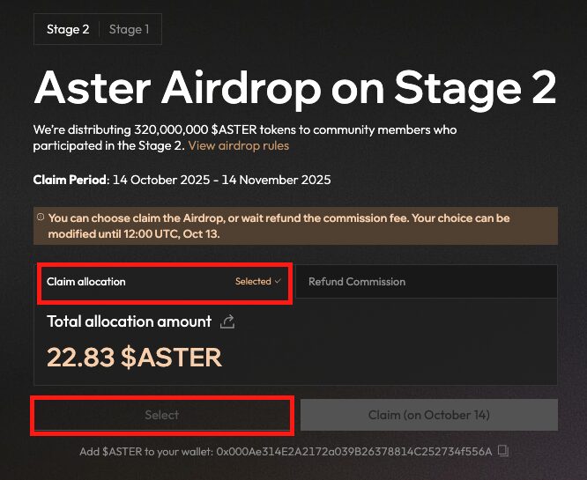The width and height of the screenshot is (587, 480).
Task: Choose the Claim allocation option
Action: (86, 282)
